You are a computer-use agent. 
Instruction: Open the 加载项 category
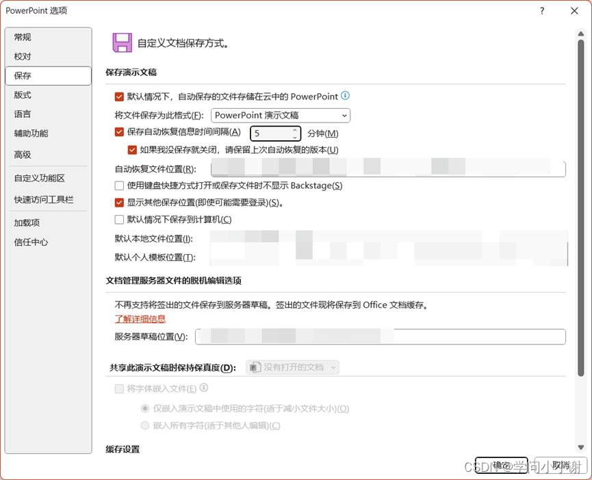point(49,223)
